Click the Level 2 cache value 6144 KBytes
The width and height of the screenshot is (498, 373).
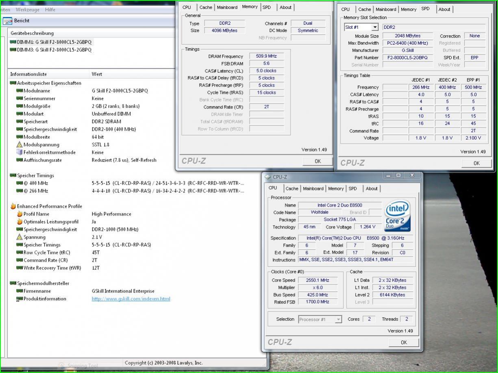click(x=392, y=295)
